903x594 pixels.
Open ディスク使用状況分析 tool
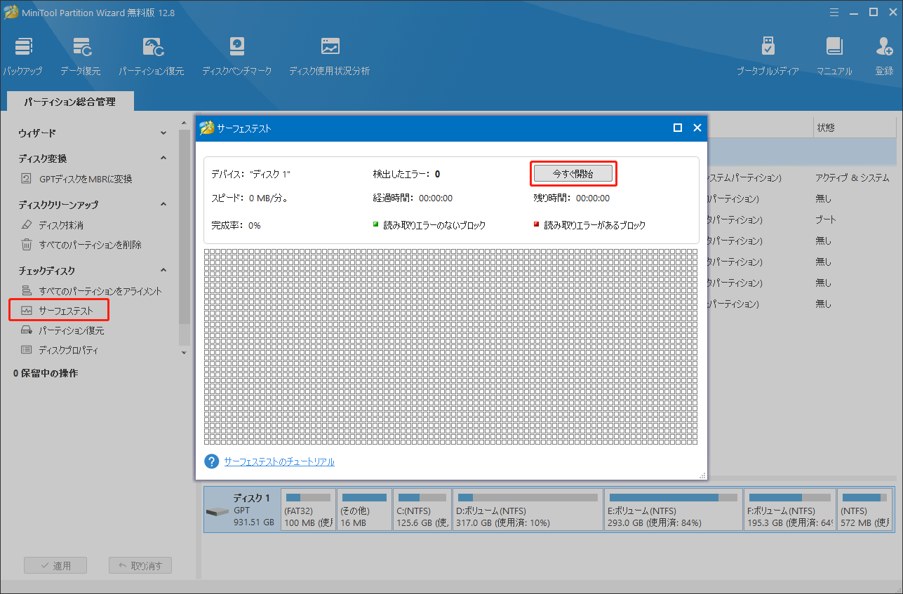(330, 56)
